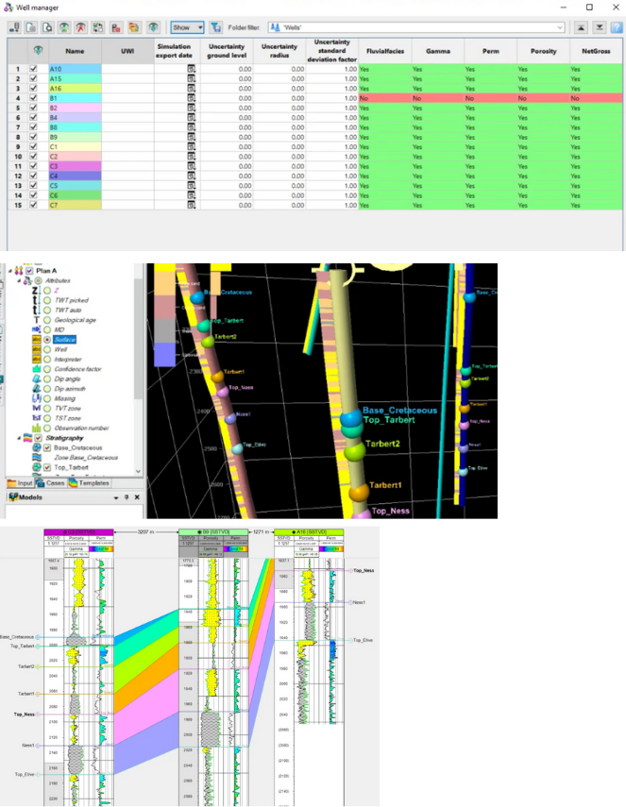Viewport: 626px width, 807px height.
Task: Click the Confidence factor attribute icon
Action: click(x=36, y=369)
